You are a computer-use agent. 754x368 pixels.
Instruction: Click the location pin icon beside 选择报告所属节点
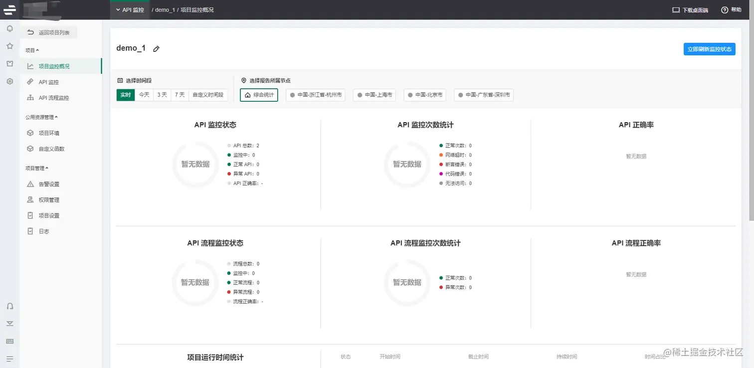click(x=244, y=80)
